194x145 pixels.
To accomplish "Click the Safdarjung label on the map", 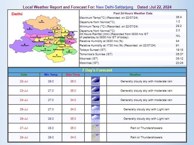I will (x=58, y=50).
